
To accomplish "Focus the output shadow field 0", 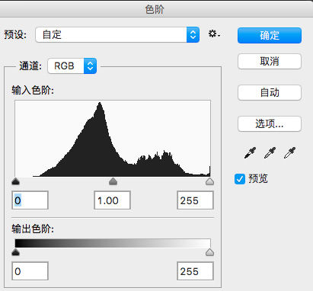I will click(x=30, y=271).
